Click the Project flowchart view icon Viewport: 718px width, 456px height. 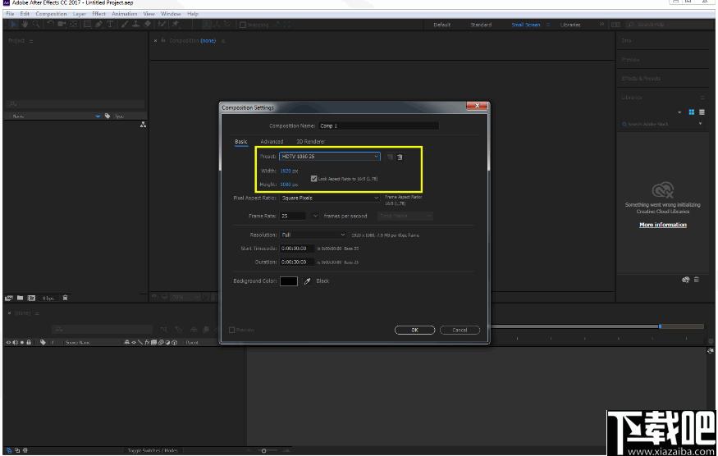143,125
